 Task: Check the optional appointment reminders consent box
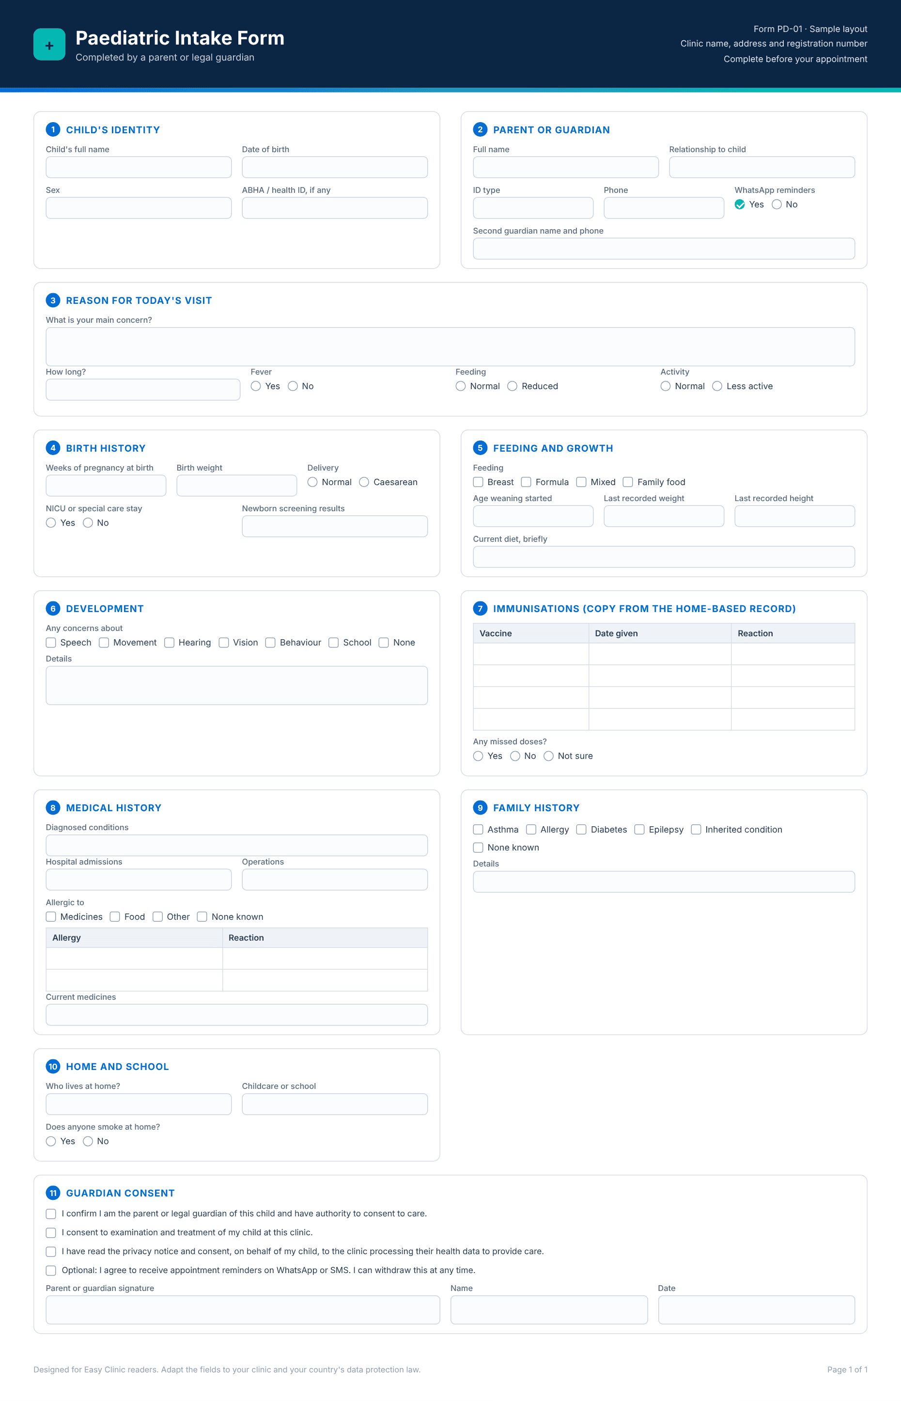51,1271
